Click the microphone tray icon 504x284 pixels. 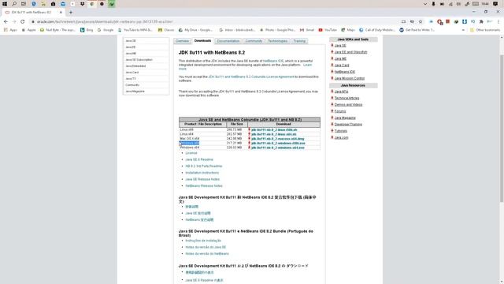pos(433,4)
